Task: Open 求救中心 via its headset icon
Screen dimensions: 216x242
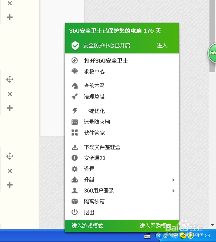Action: pos(75,71)
